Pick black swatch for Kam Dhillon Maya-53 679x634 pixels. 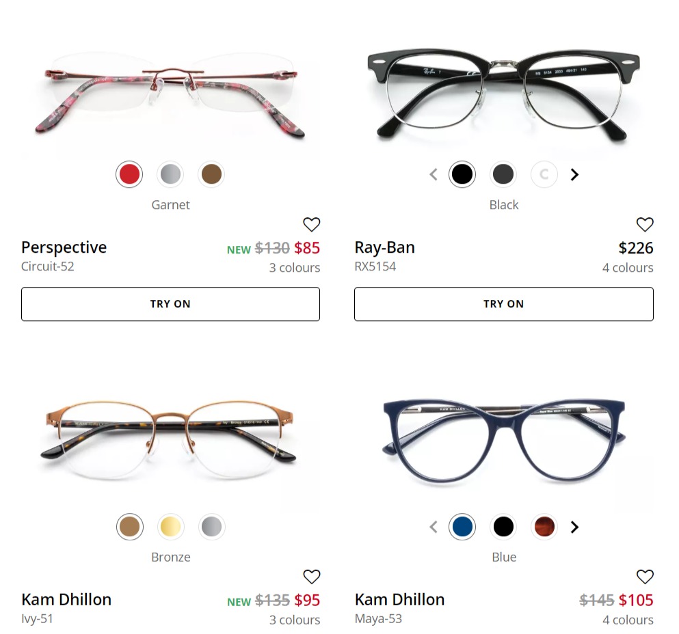point(503,527)
